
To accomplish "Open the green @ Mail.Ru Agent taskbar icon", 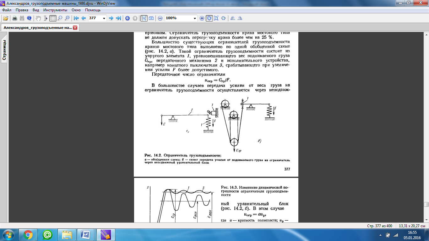I will [x=47, y=234].
